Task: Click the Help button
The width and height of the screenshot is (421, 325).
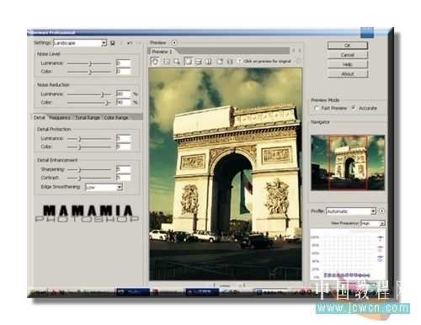Action: (x=348, y=64)
